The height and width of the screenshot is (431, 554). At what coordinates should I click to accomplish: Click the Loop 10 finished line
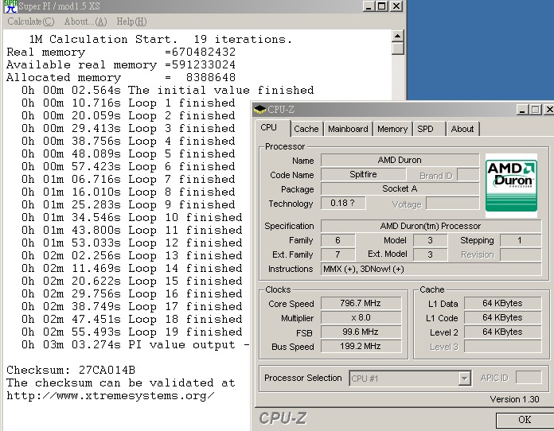[x=132, y=217]
